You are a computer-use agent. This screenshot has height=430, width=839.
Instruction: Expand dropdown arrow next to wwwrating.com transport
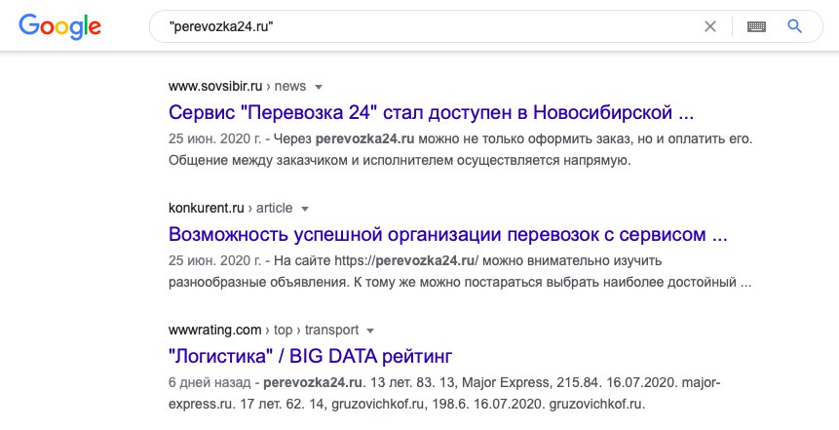pos(369,331)
